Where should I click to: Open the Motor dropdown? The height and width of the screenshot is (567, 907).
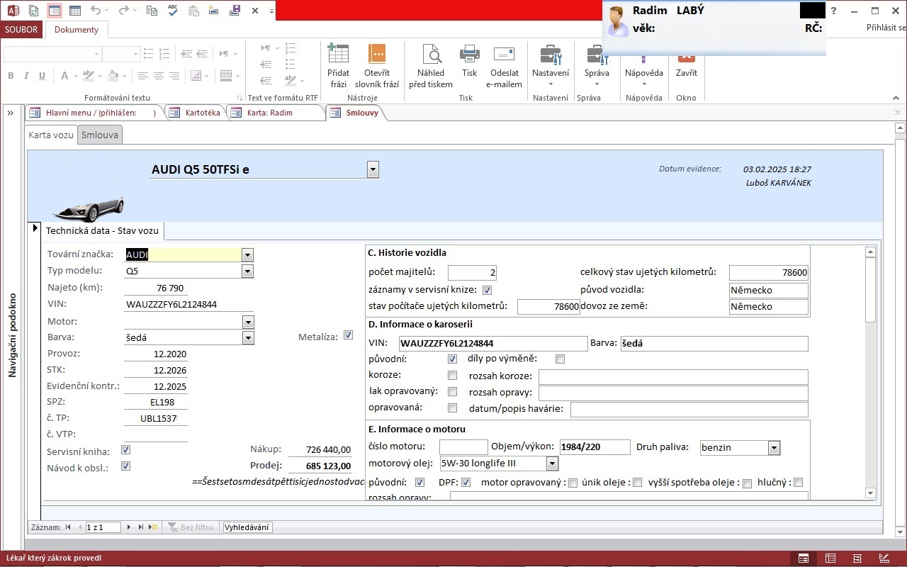click(247, 322)
